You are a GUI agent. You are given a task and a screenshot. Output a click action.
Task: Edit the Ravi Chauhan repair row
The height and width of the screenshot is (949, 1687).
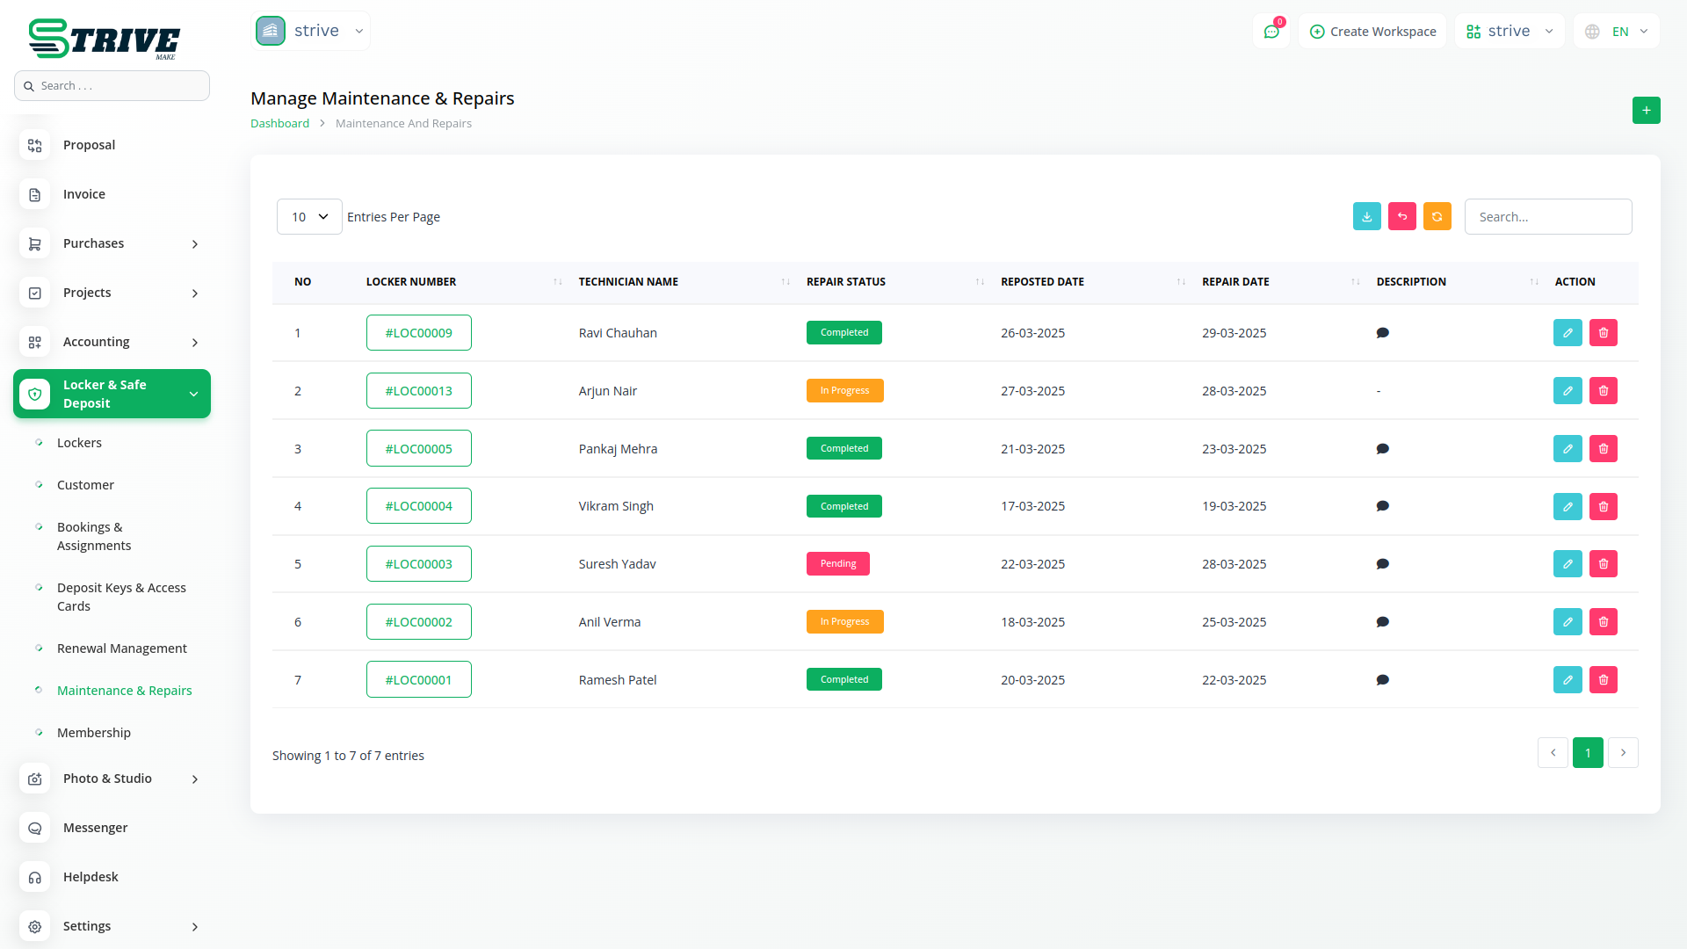coord(1567,333)
